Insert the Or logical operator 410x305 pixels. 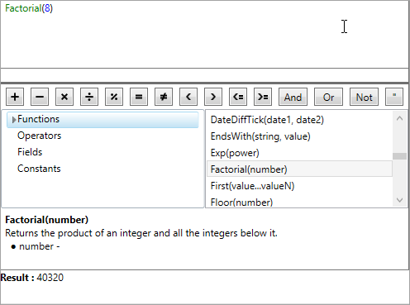[328, 97]
